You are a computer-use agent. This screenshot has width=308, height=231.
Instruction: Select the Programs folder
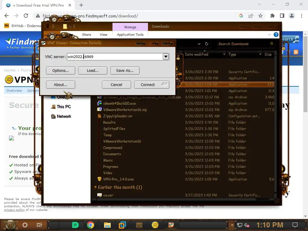coord(111,167)
